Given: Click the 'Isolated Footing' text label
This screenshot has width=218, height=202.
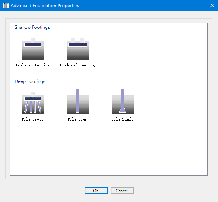Looking at the screenshot, I should click(33, 65).
